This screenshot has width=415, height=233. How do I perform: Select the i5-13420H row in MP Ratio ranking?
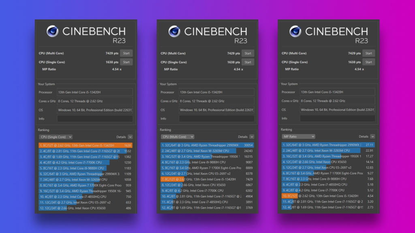coord(324,196)
